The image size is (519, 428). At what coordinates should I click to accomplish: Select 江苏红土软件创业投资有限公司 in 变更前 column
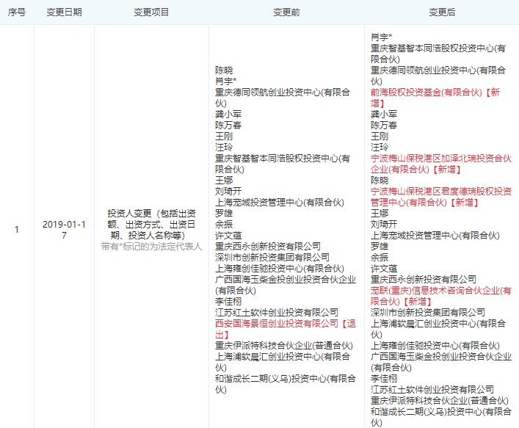276,312
